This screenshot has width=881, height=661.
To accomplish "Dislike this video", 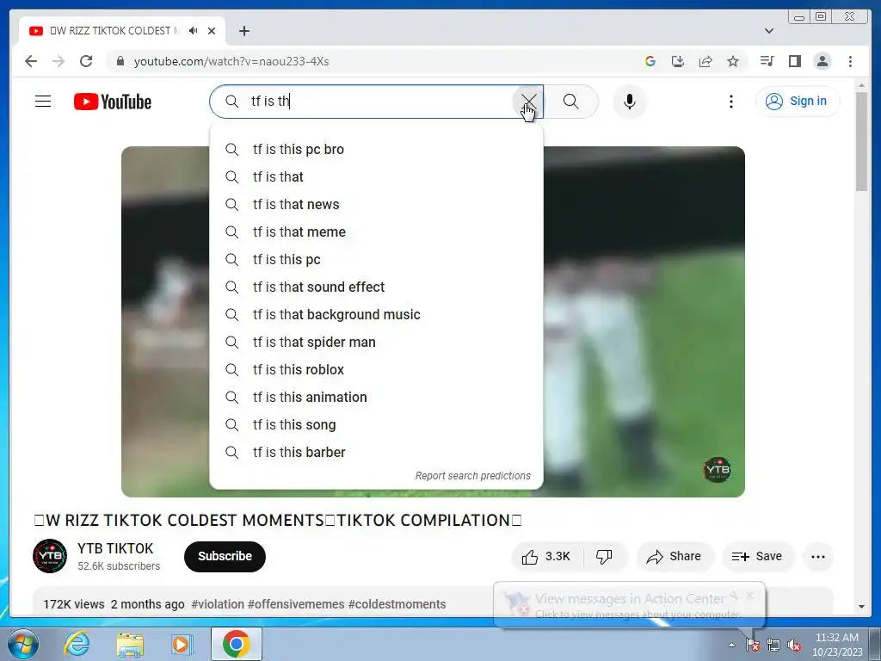I will pyautogui.click(x=605, y=557).
